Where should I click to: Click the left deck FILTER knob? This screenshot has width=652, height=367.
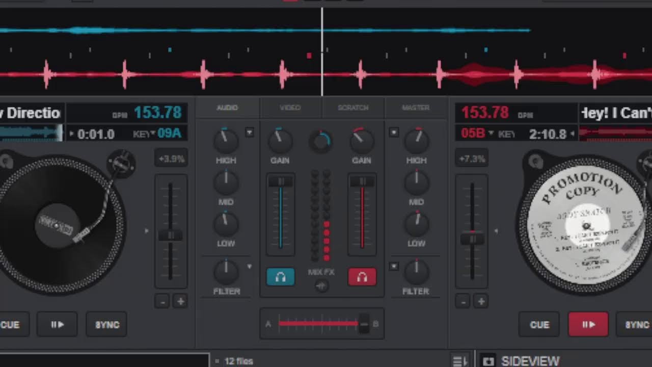click(x=226, y=272)
